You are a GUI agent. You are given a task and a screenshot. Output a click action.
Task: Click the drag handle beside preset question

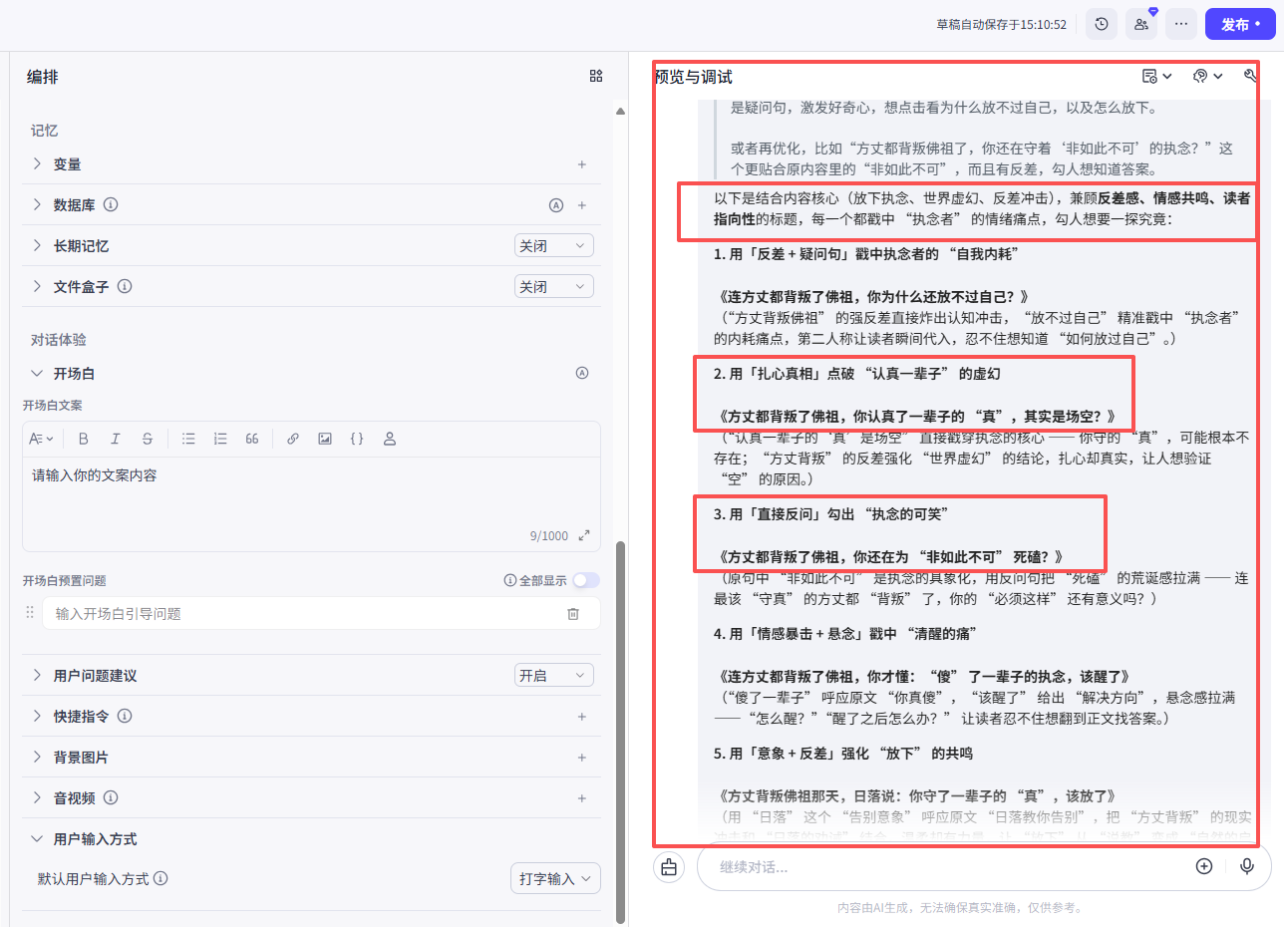(30, 613)
